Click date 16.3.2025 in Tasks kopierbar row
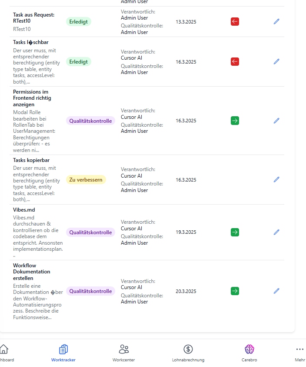Screen dimensions: 306x367 (x=186, y=180)
